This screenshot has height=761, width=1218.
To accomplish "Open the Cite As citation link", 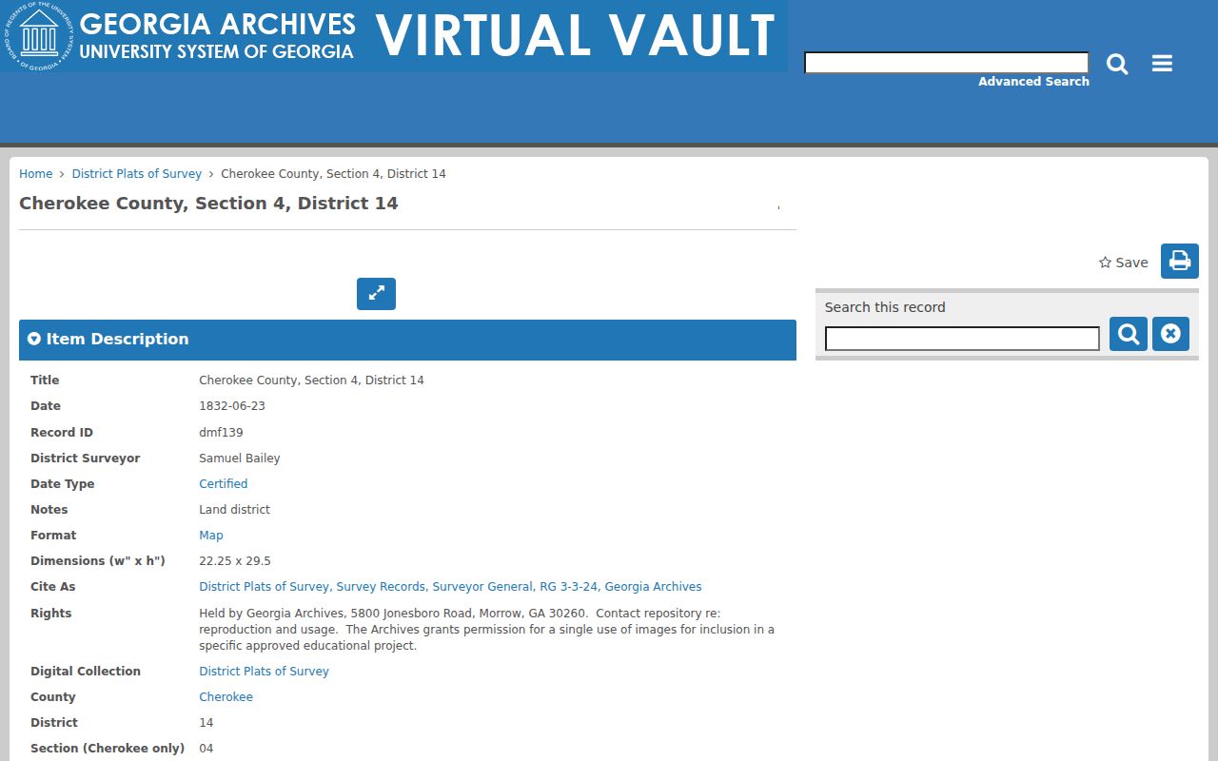I will coord(450,587).
